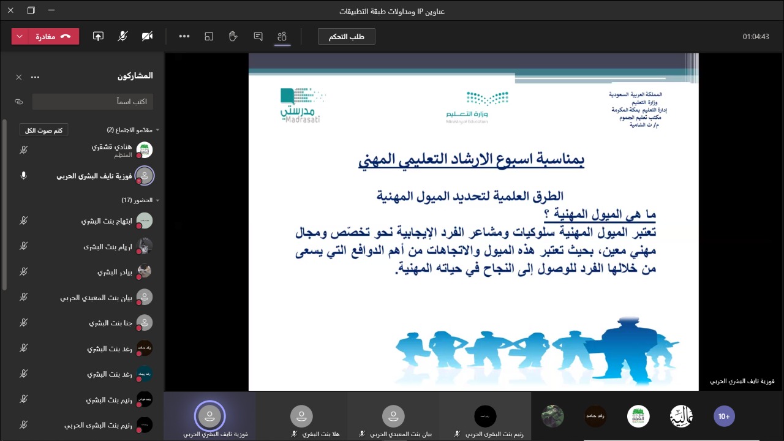Click muted mic icon for رنيم بنت البشري

click(23, 399)
